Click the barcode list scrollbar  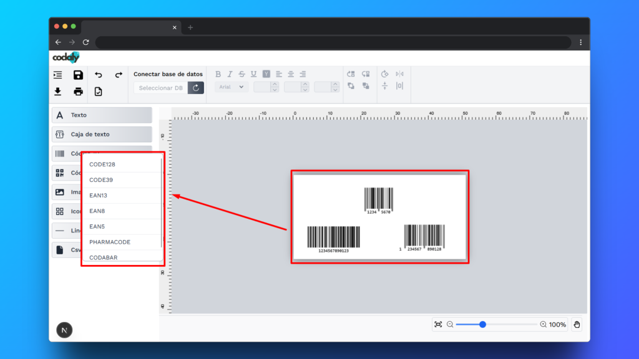coord(162,204)
